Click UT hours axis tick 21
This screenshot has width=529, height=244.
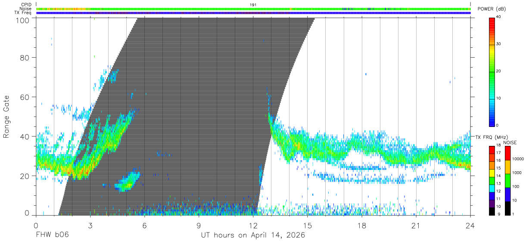[x=416, y=225]
